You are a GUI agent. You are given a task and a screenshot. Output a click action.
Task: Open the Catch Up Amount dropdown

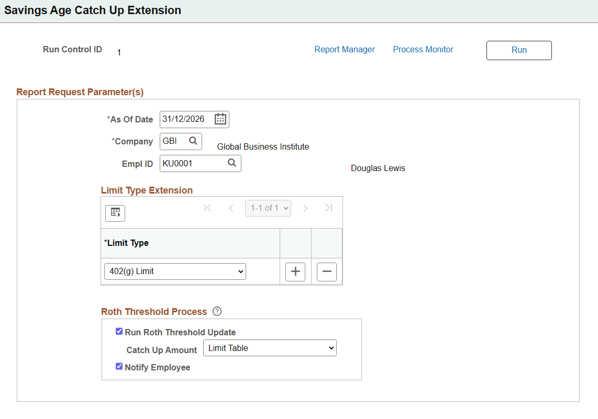click(x=270, y=347)
